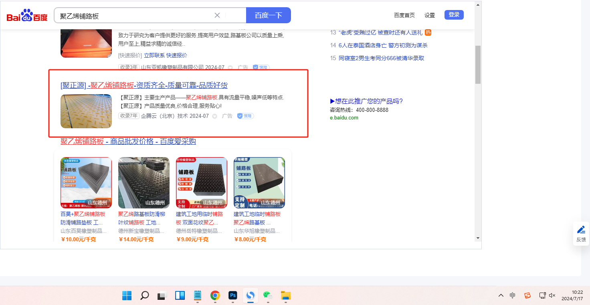Open product title 建筑工地用临时铺路板 双面花纹
Screen dimensions: 590x305
tap(199, 218)
